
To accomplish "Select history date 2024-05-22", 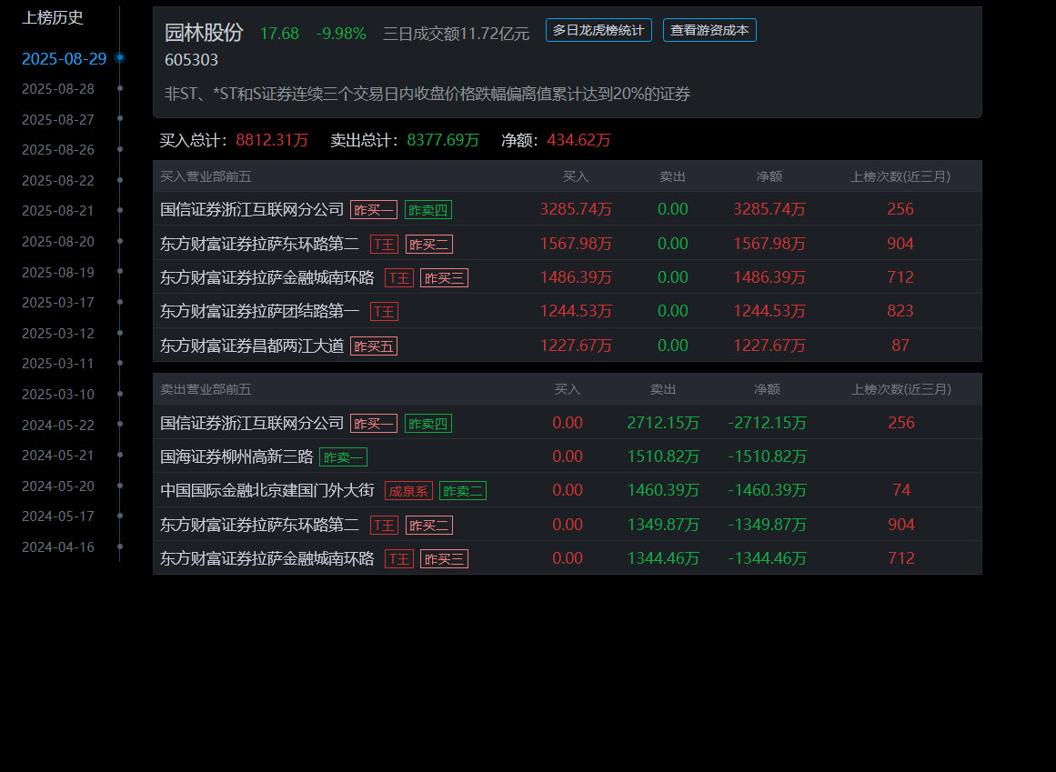I will pos(58,425).
